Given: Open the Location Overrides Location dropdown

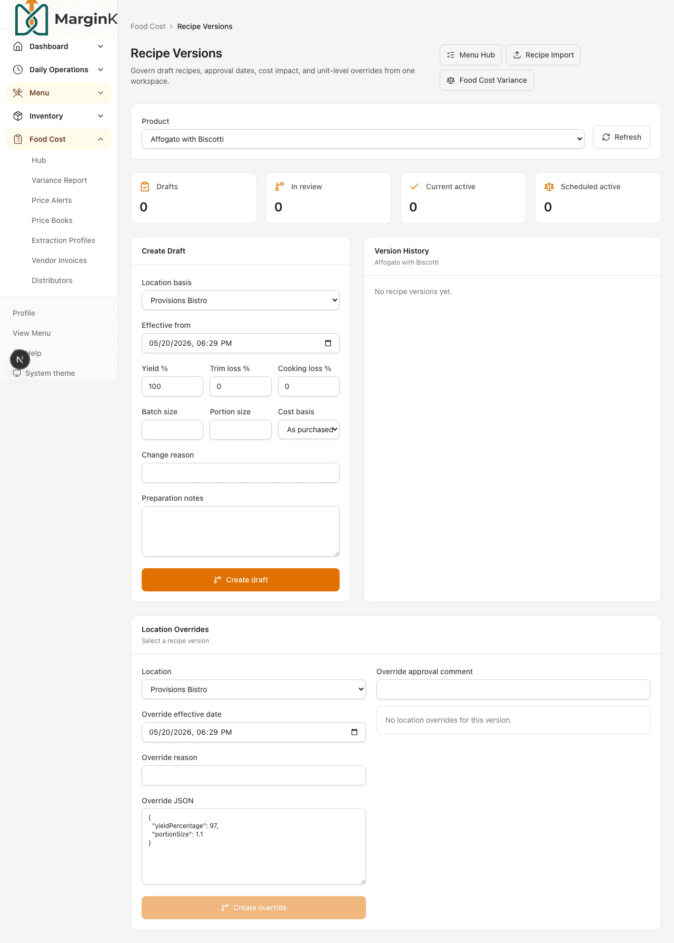Looking at the screenshot, I should coord(254,689).
